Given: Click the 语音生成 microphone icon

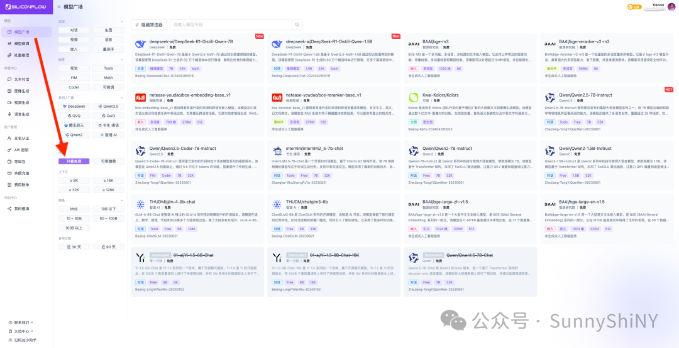Looking at the screenshot, I should point(9,114).
